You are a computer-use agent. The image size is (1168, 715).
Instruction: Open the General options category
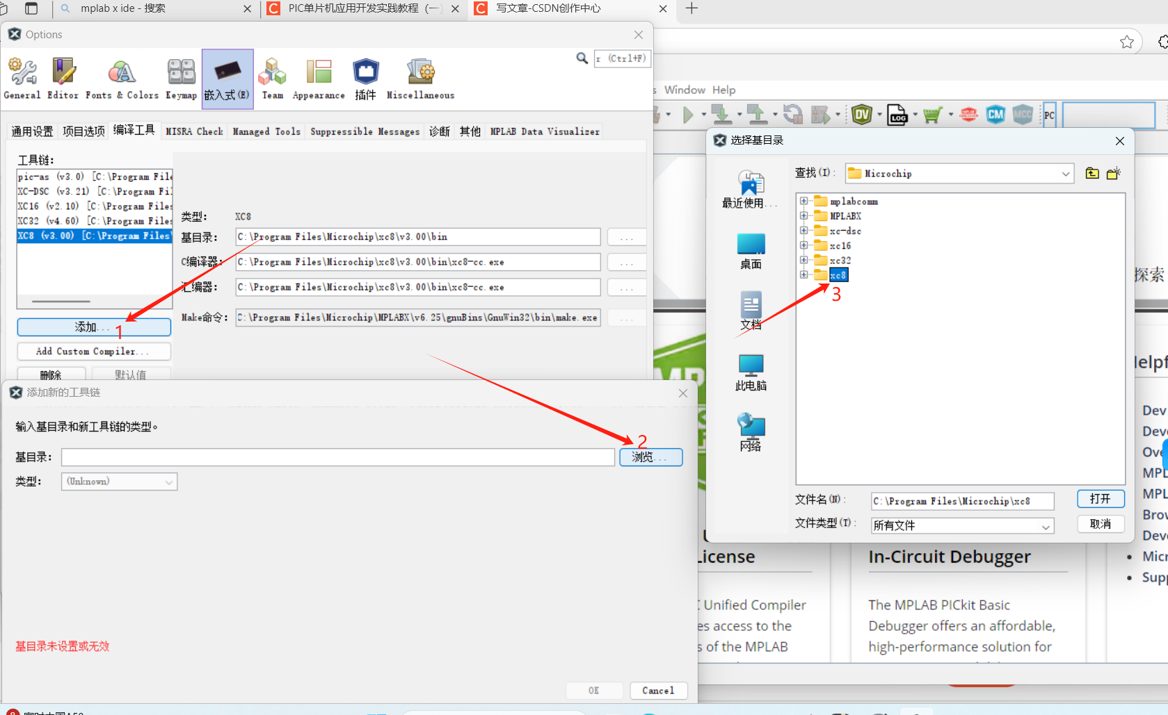[22, 79]
